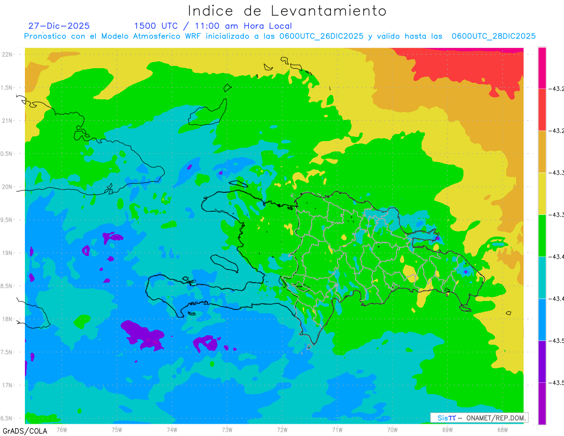
Task: Click the '72W' longitude label
Action: pyautogui.click(x=282, y=429)
